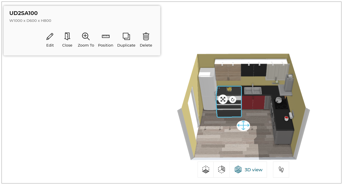Click the cooktop with the pot
This screenshot has height=185, width=344.
coord(281,104)
